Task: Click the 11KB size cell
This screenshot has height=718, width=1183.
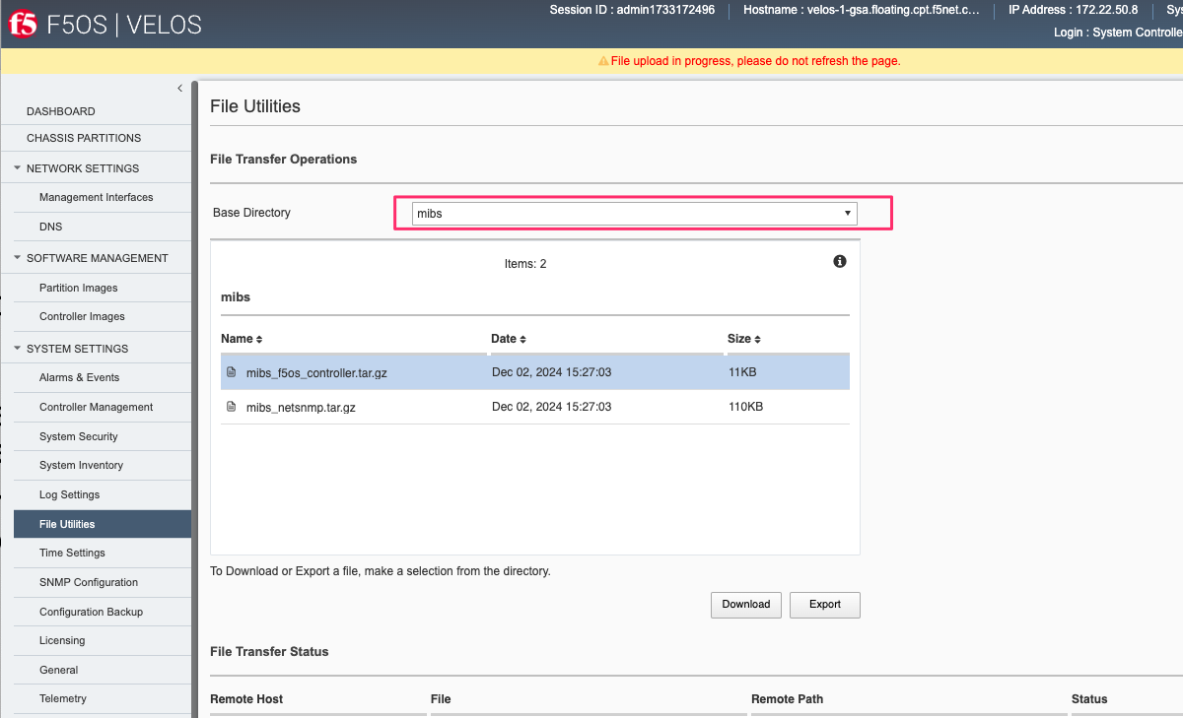Action: tap(742, 372)
